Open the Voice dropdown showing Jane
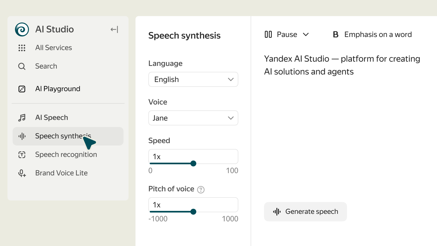 tap(193, 118)
